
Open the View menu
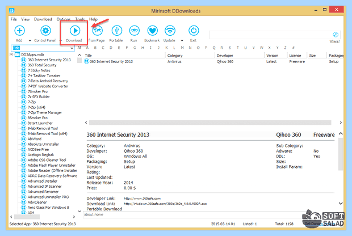26,19
